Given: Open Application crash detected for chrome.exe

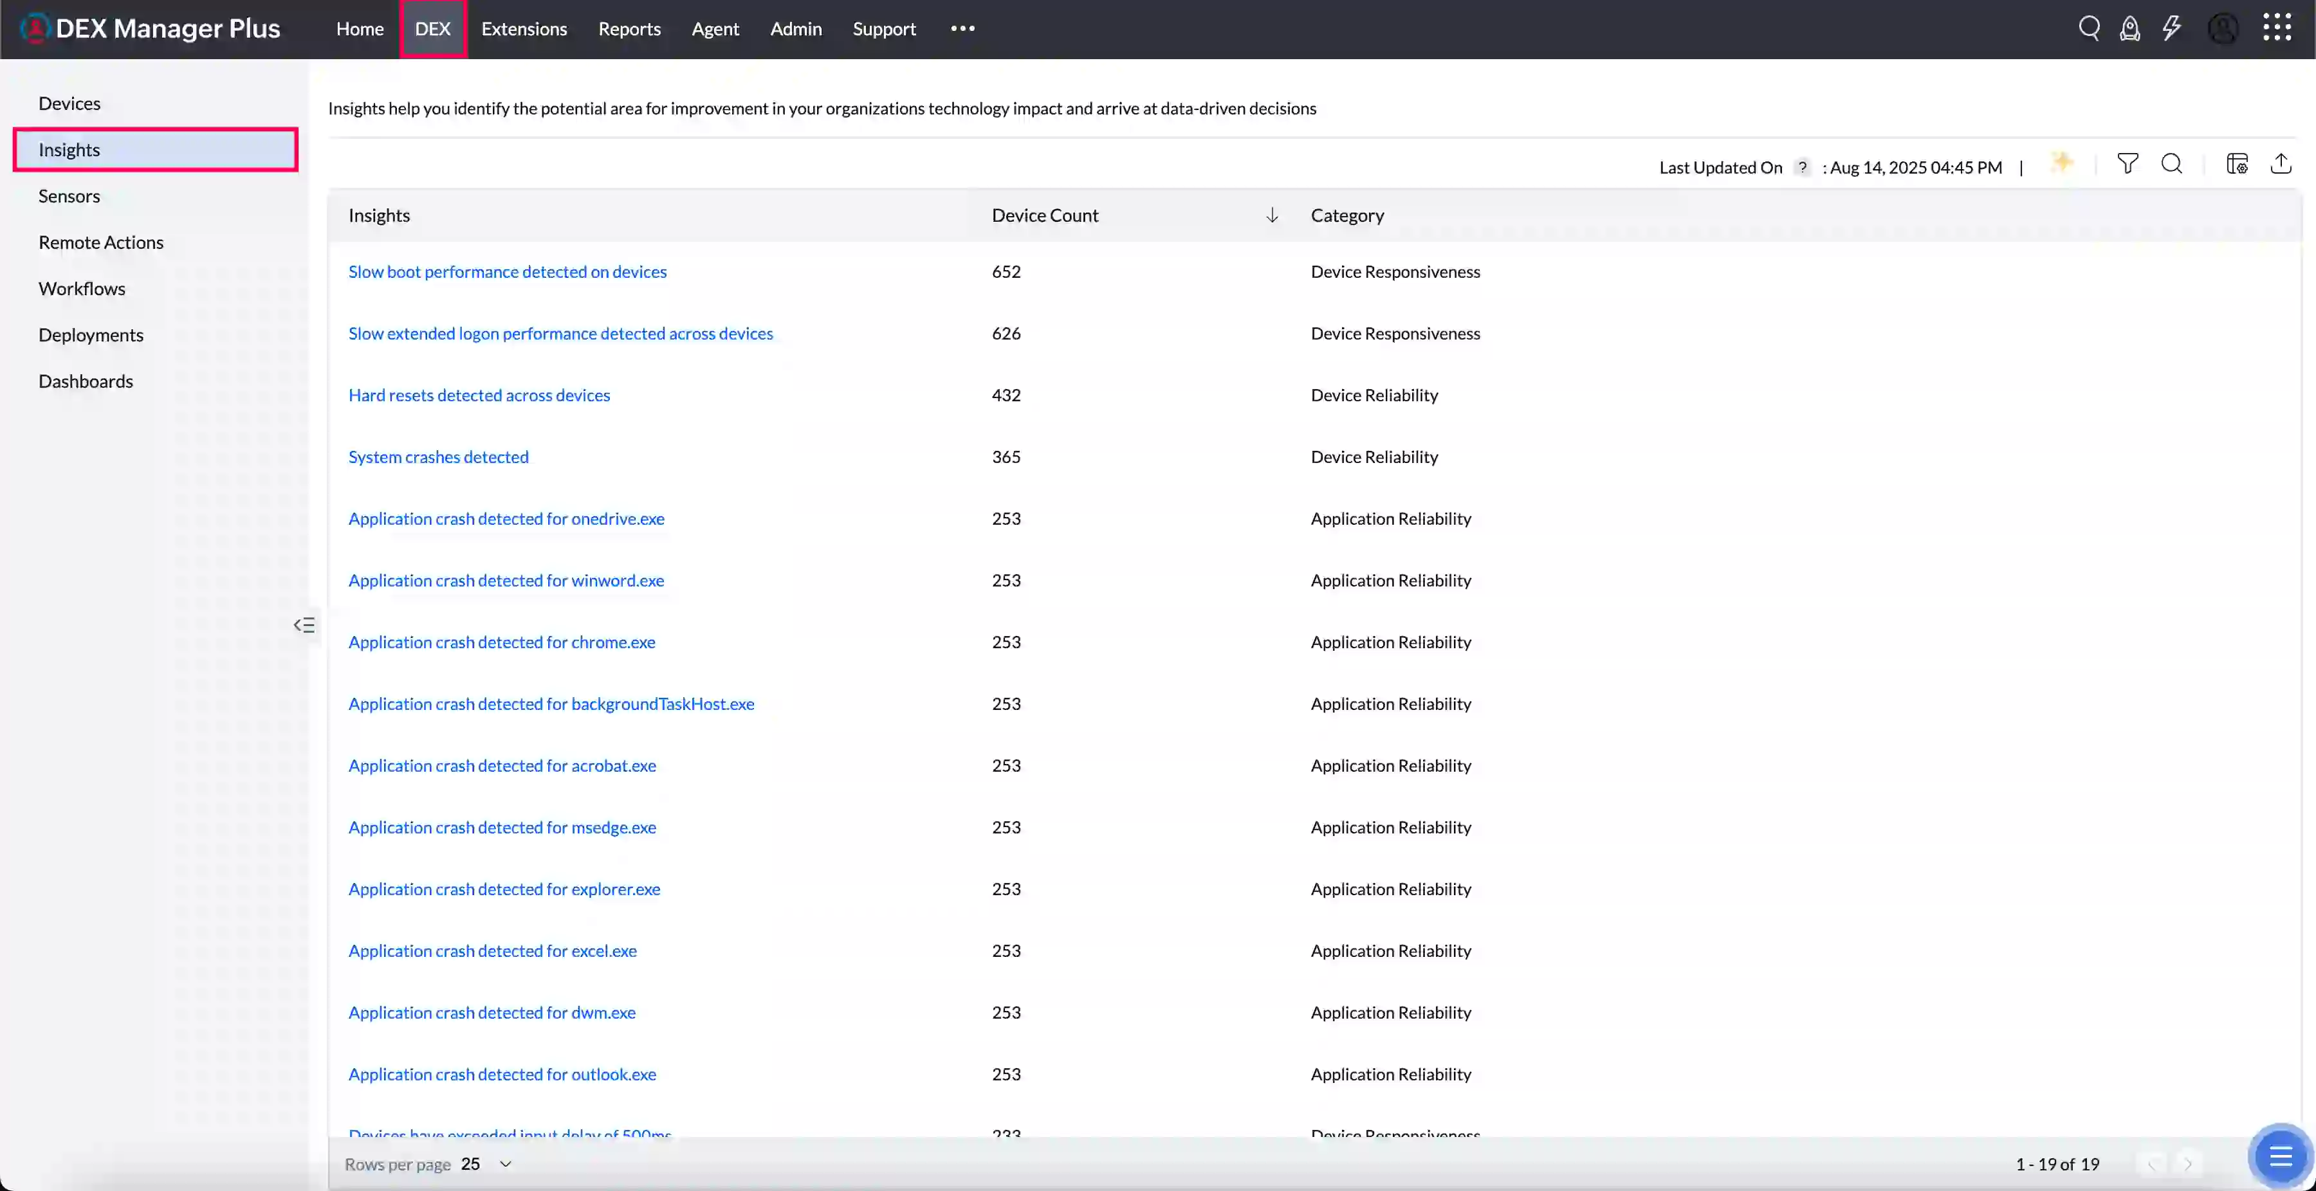Looking at the screenshot, I should click(x=502, y=642).
